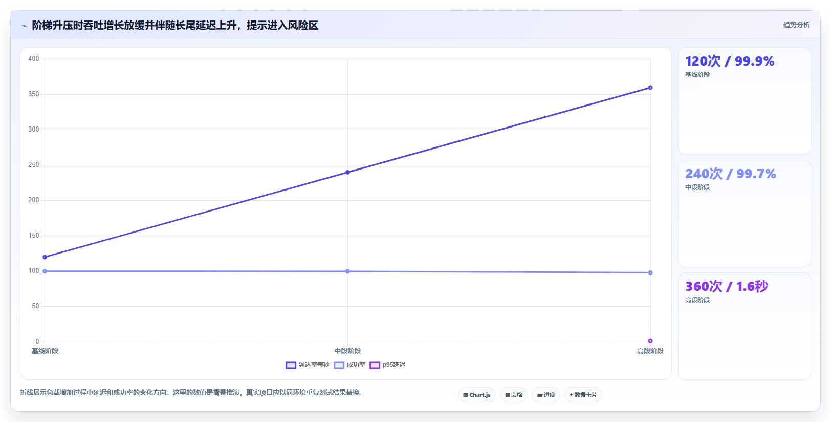The image size is (831, 422).
Task: Click the 中段阶段 caption under 240次 card
Action: click(x=697, y=187)
